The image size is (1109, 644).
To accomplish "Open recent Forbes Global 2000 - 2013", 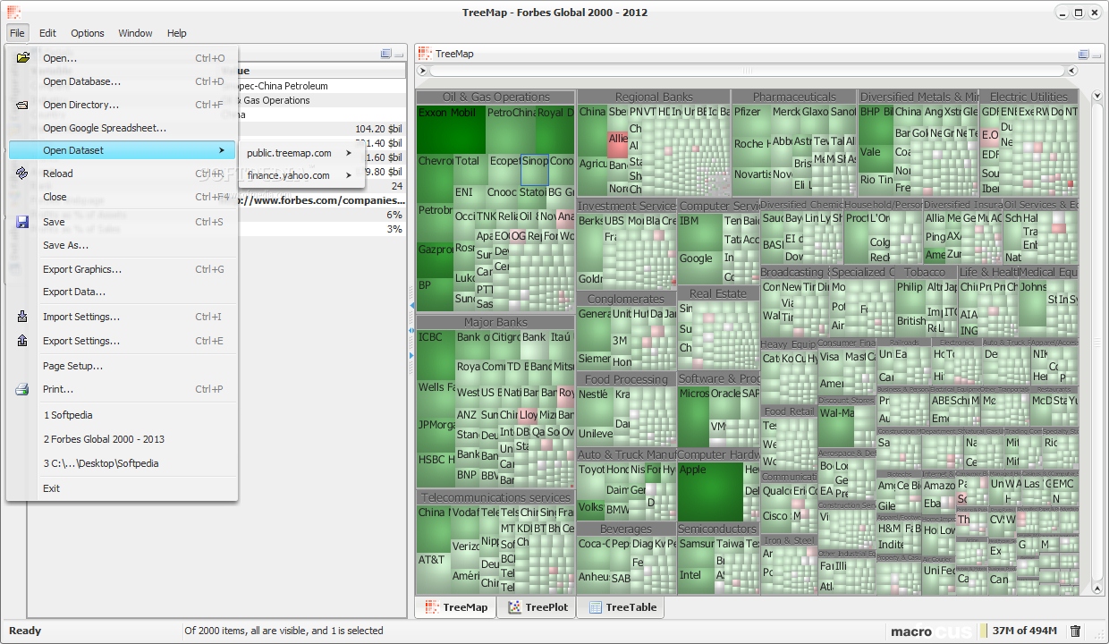I will point(122,439).
